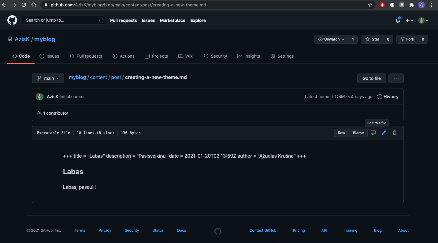Viewport: 438px width, 243px height.
Task: Click the watchers count 1
Action: tap(353, 39)
